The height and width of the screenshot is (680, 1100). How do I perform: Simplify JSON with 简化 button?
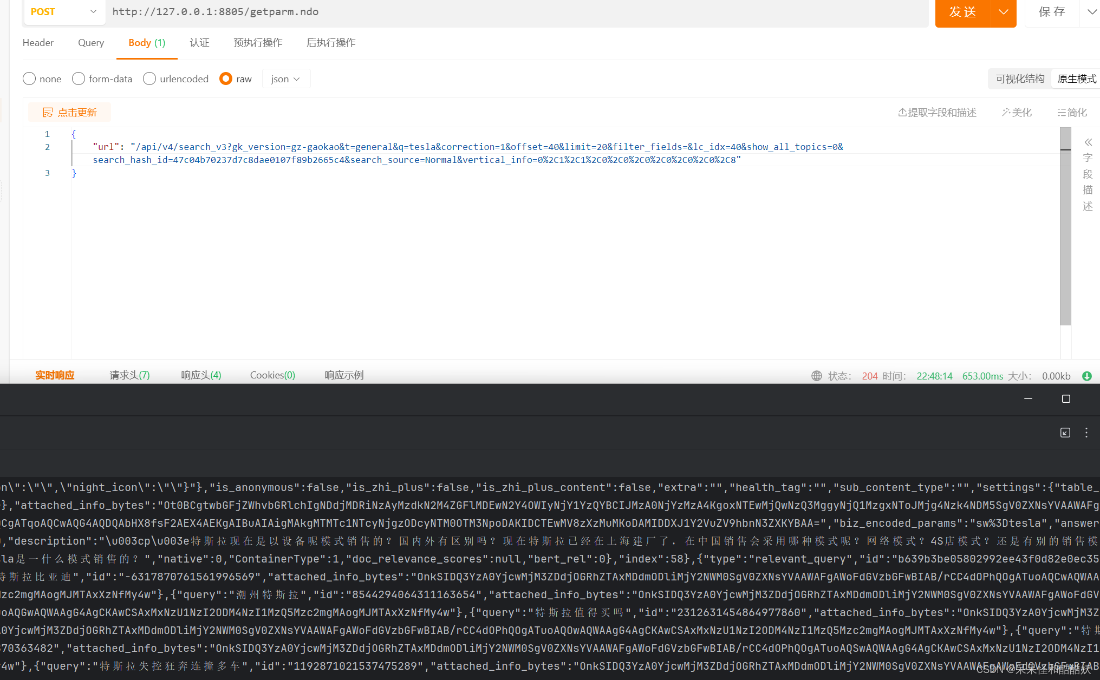pyautogui.click(x=1072, y=113)
